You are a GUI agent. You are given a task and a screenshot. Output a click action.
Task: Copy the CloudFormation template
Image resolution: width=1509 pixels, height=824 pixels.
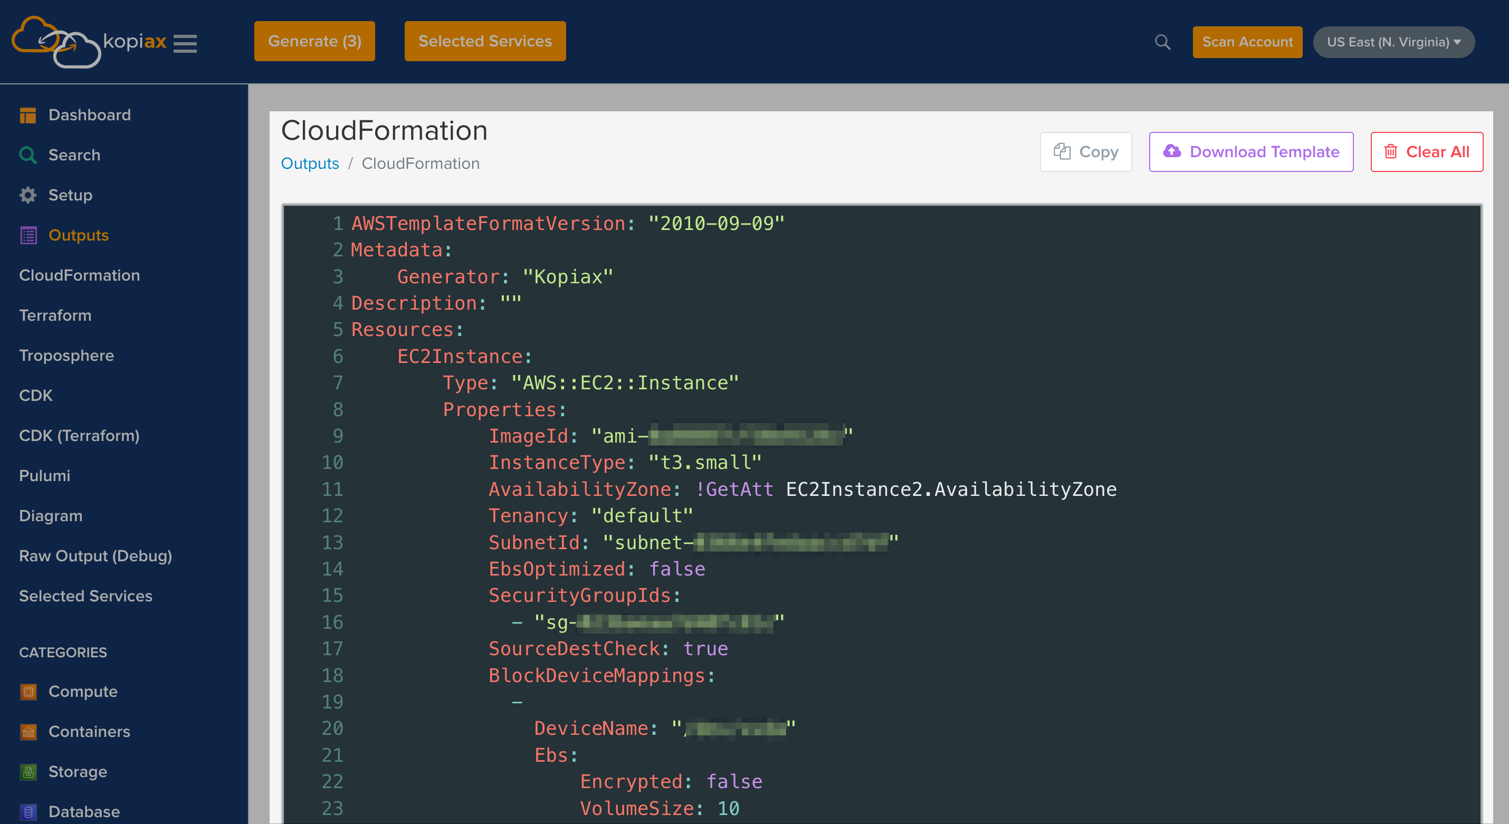pos(1085,152)
